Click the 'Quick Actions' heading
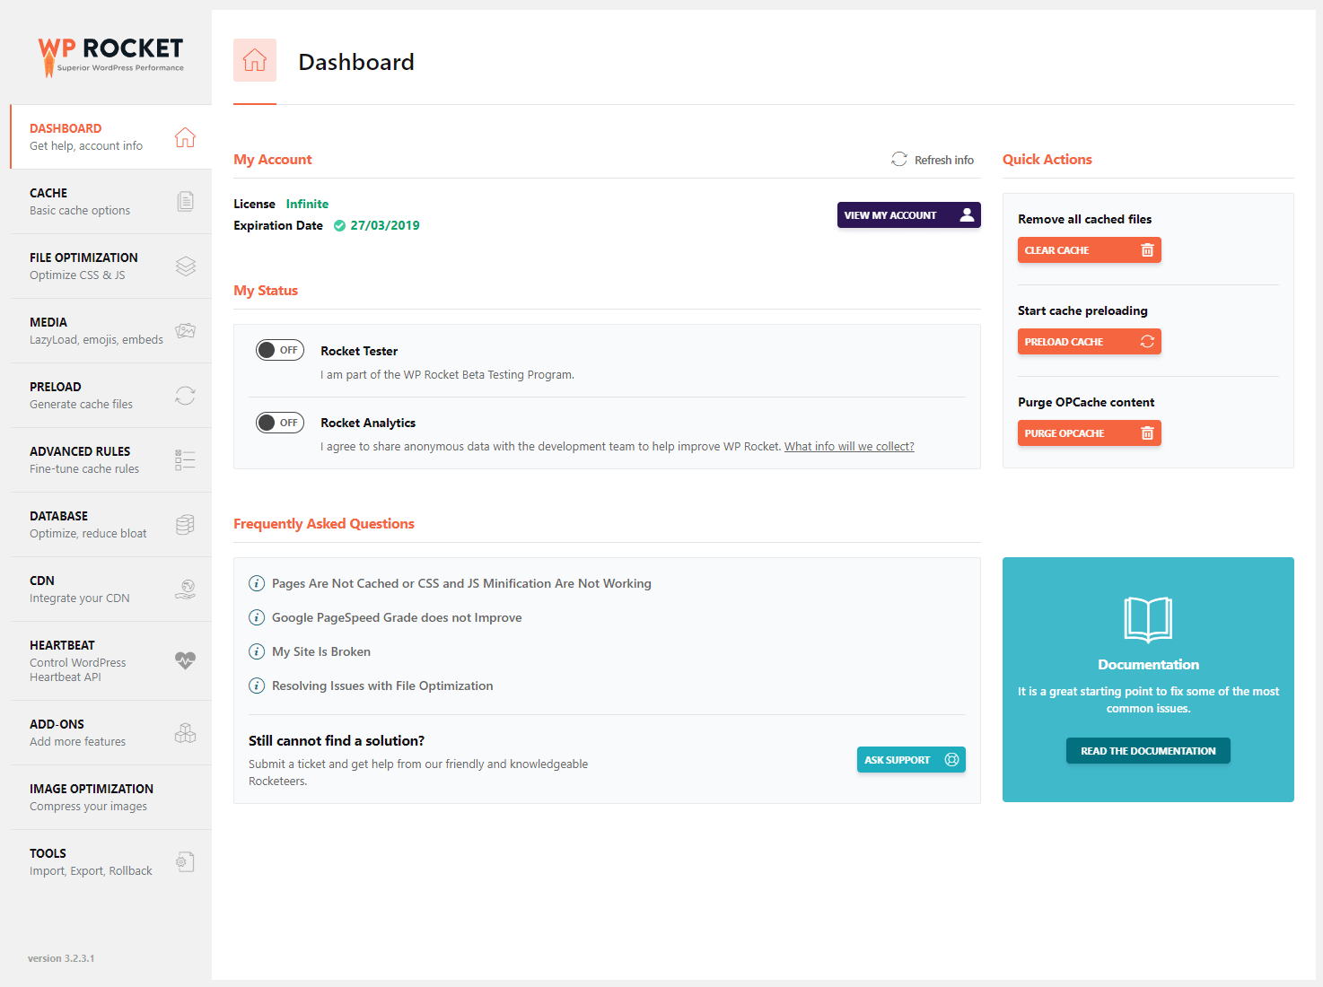Viewport: 1323px width, 987px height. coord(1047,159)
